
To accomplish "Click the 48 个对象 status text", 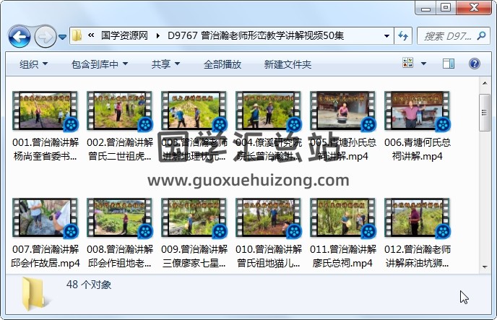I will 89,285.
